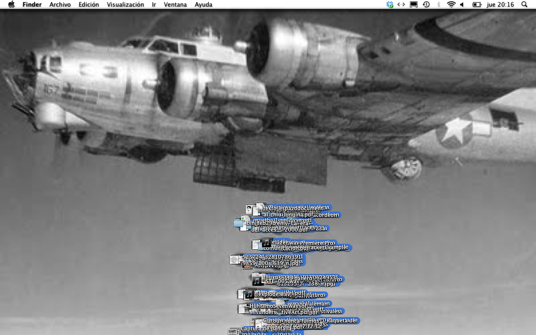Viewport: 536px width, 335px height.
Task: Click the volume speaker icon
Action: [462, 5]
